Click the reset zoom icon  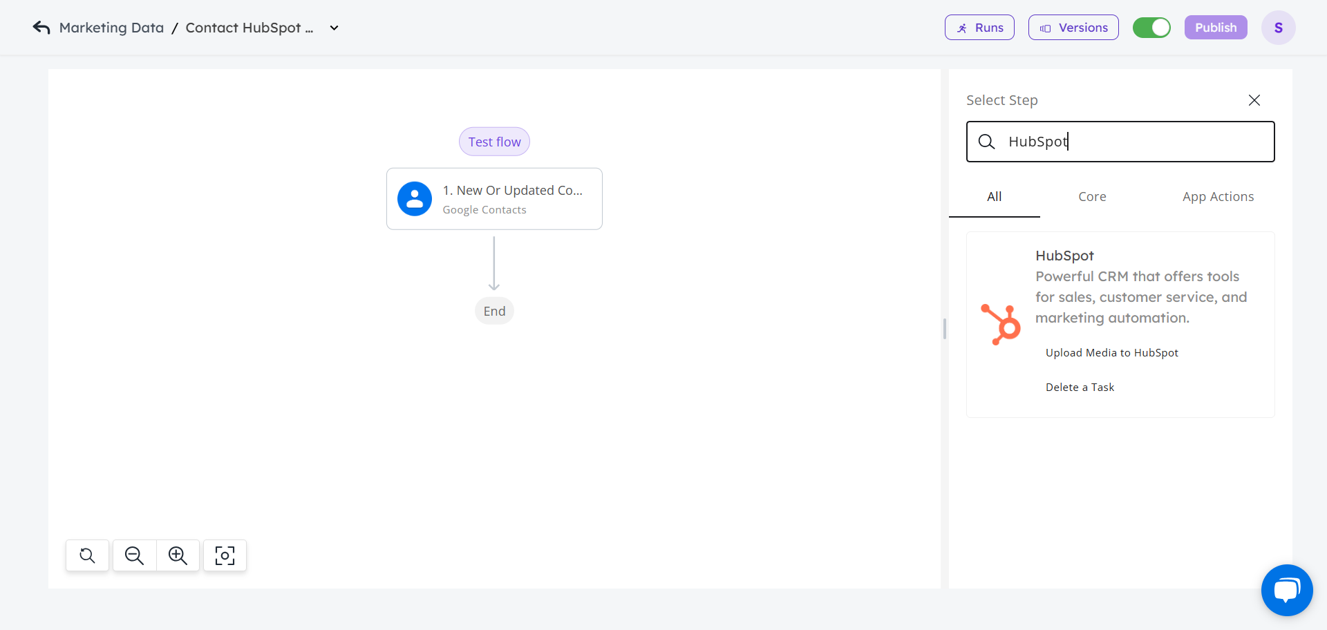click(x=87, y=555)
